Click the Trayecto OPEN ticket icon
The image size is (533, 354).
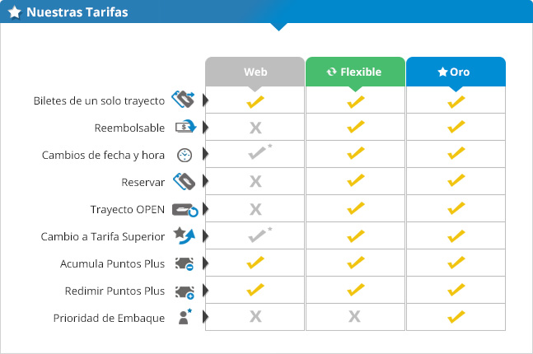pyautogui.click(x=185, y=210)
